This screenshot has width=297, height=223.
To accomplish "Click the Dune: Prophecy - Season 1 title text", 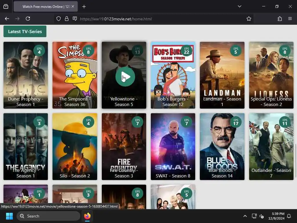I will 26,102.
